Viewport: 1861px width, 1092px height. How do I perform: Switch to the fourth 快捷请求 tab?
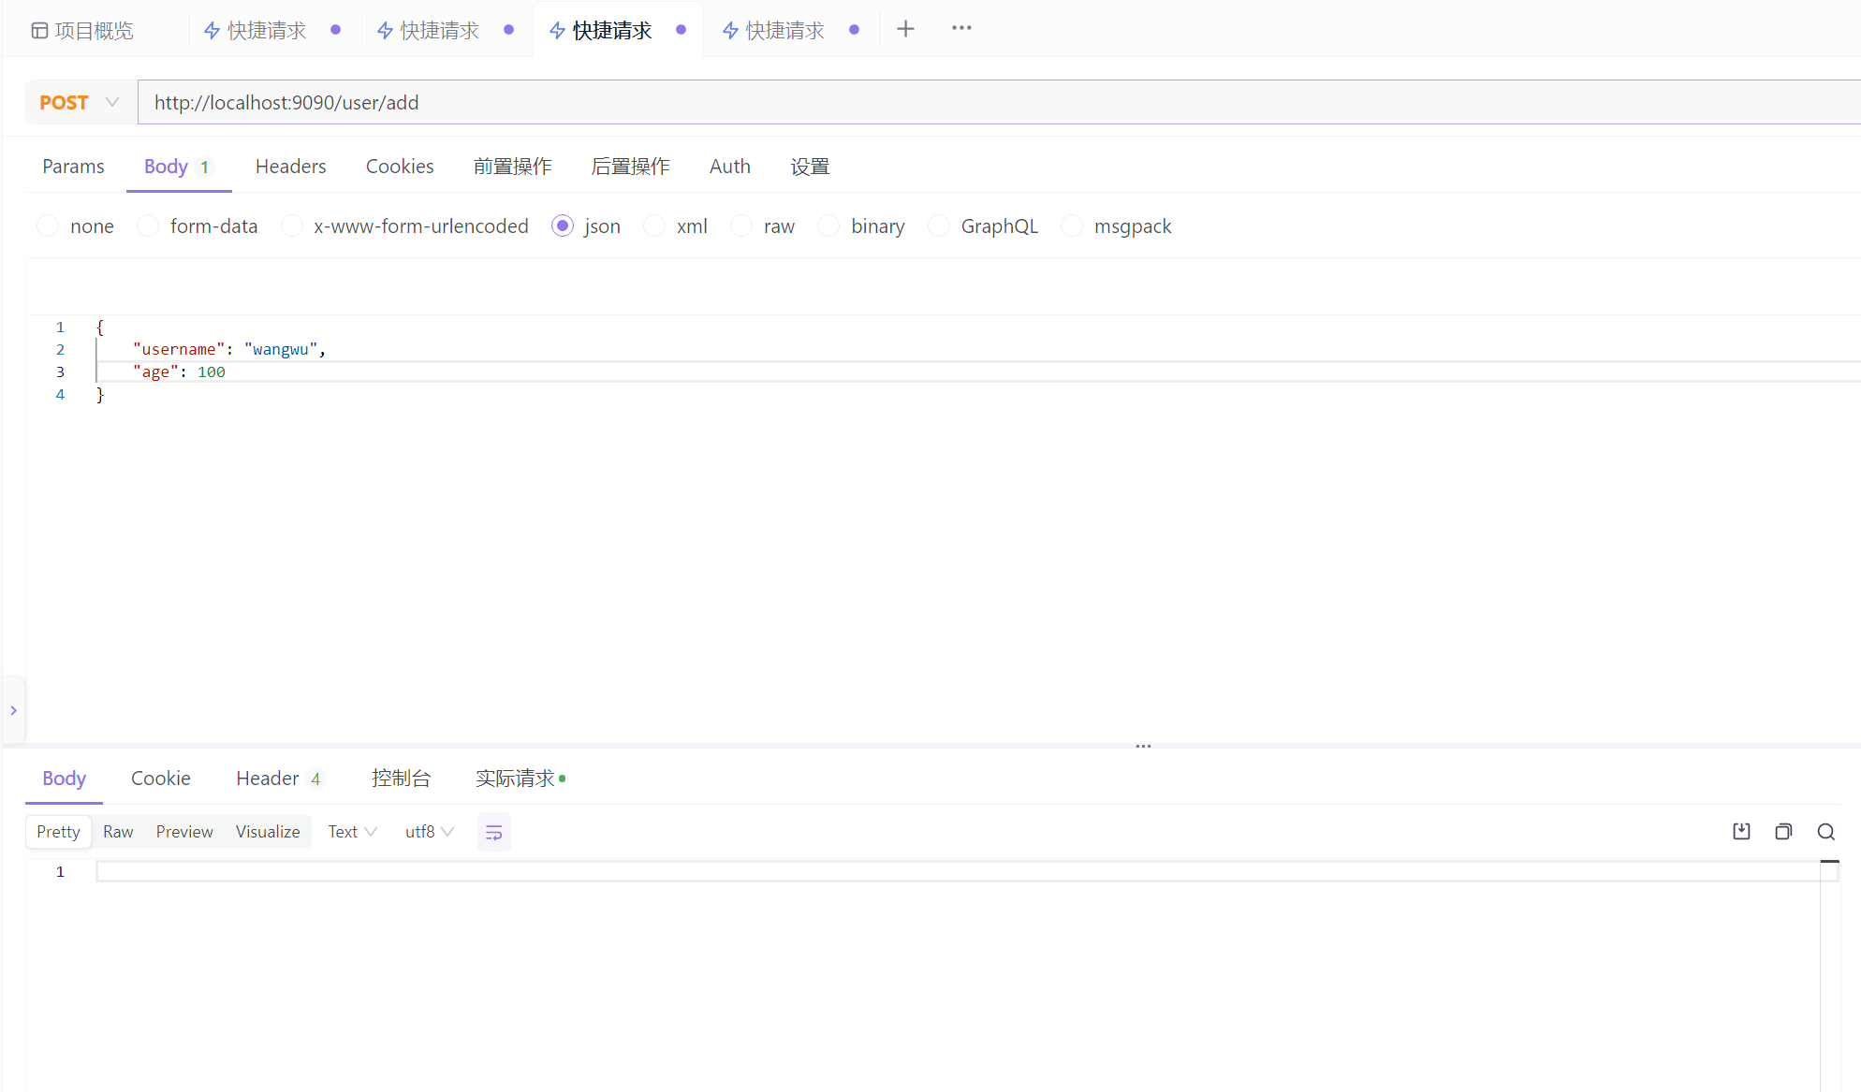pos(773,31)
